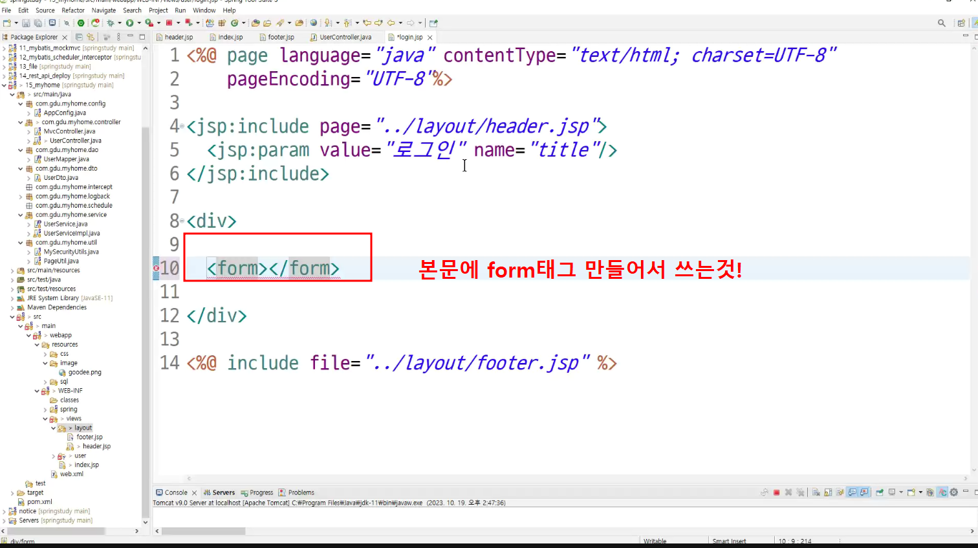
Task: Toggle show console on standard output
Action: coord(853,492)
